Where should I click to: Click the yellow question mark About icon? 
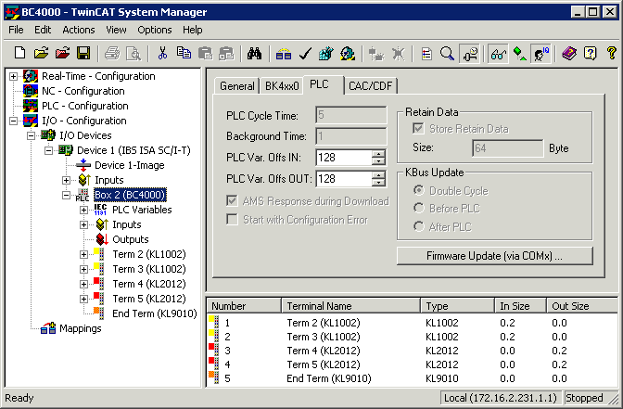pyautogui.click(x=612, y=53)
